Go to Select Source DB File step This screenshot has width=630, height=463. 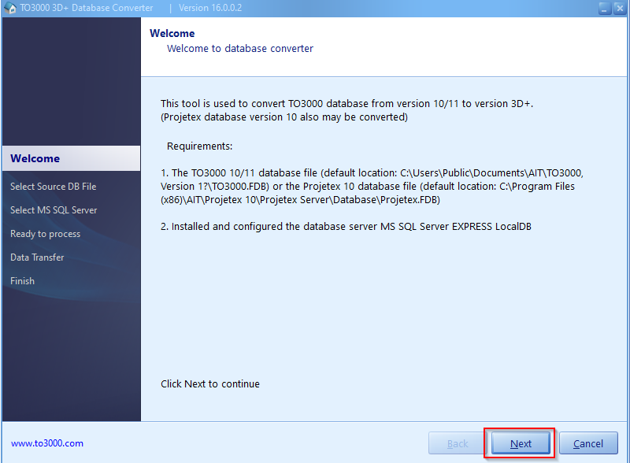53,187
